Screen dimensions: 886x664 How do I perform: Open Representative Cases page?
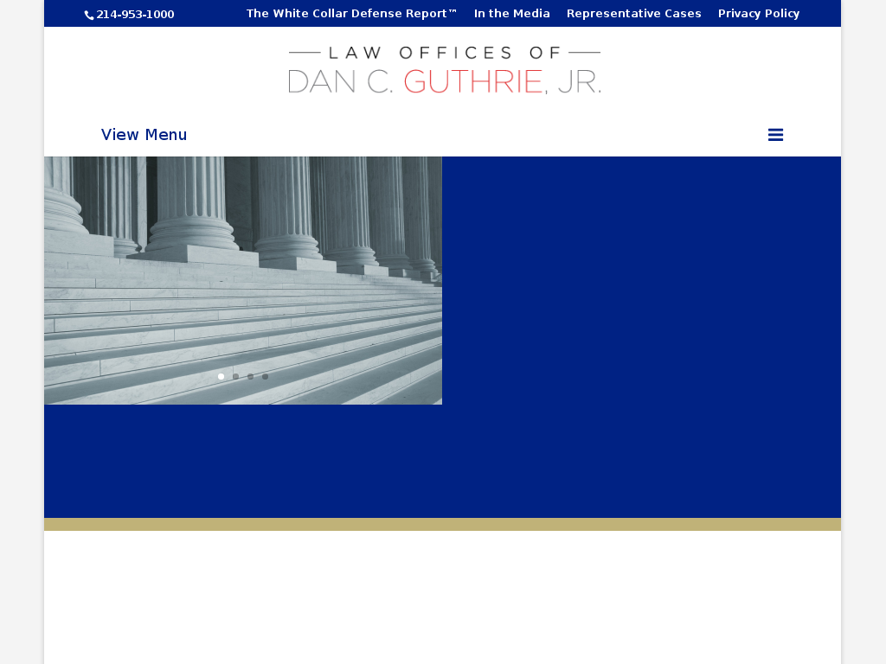pyautogui.click(x=634, y=14)
